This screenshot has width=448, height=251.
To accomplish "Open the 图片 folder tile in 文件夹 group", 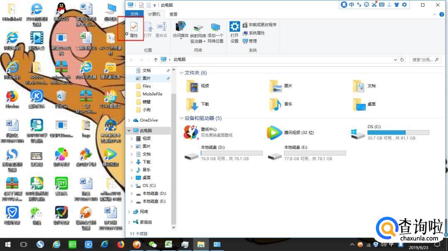I will 281,86.
